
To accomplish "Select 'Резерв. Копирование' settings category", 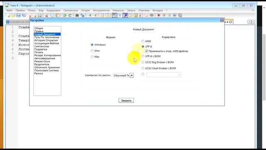I will coord(47,55).
